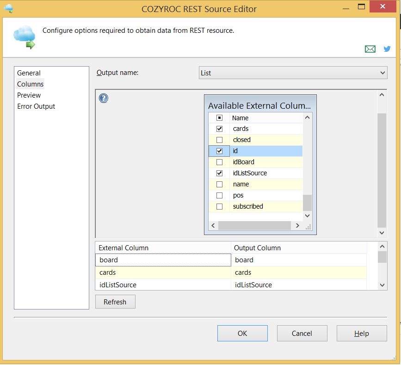Viewport: 401px width, 365px height.
Task: Open Help from the bottom button
Action: click(362, 333)
